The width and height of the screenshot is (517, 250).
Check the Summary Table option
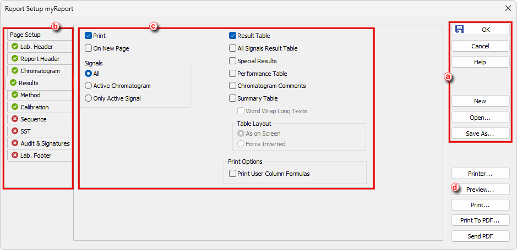(x=232, y=98)
